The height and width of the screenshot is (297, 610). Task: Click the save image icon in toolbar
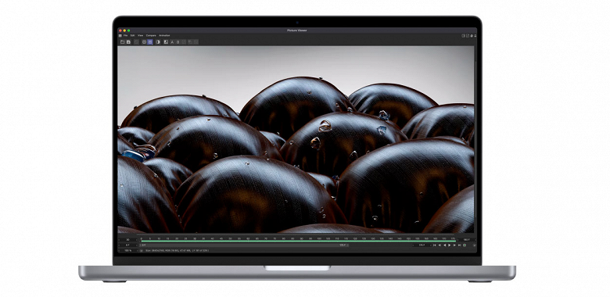tap(128, 42)
